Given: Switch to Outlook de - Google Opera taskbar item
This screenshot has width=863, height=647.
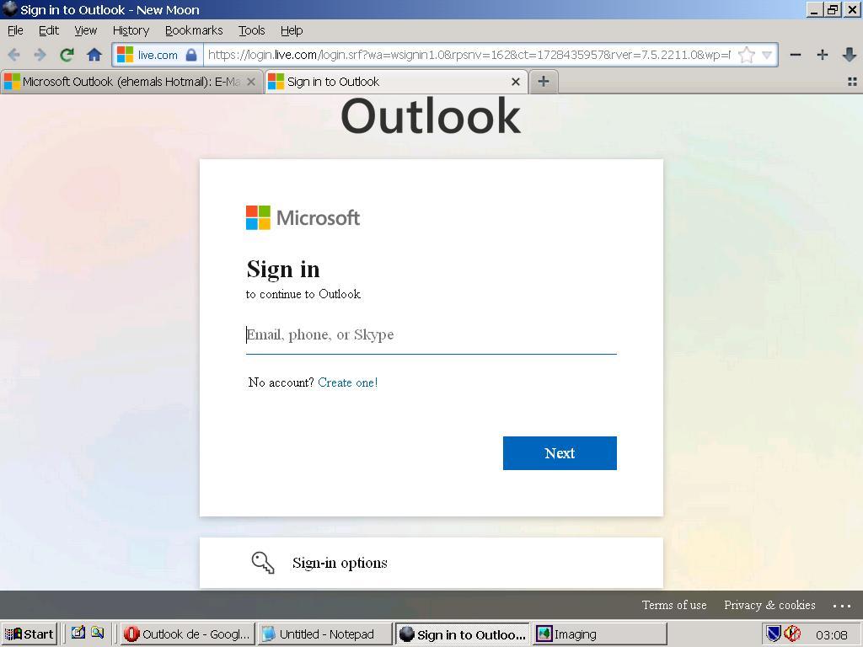Looking at the screenshot, I should click(x=188, y=634).
